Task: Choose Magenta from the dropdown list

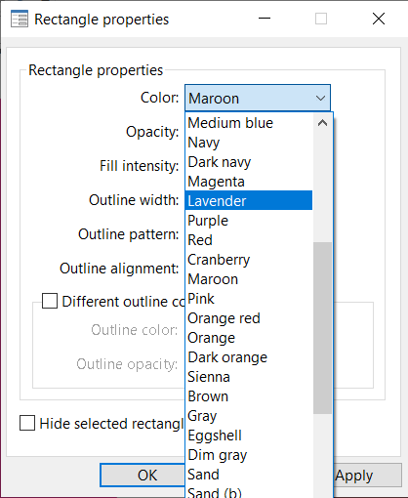Action: tap(249, 182)
